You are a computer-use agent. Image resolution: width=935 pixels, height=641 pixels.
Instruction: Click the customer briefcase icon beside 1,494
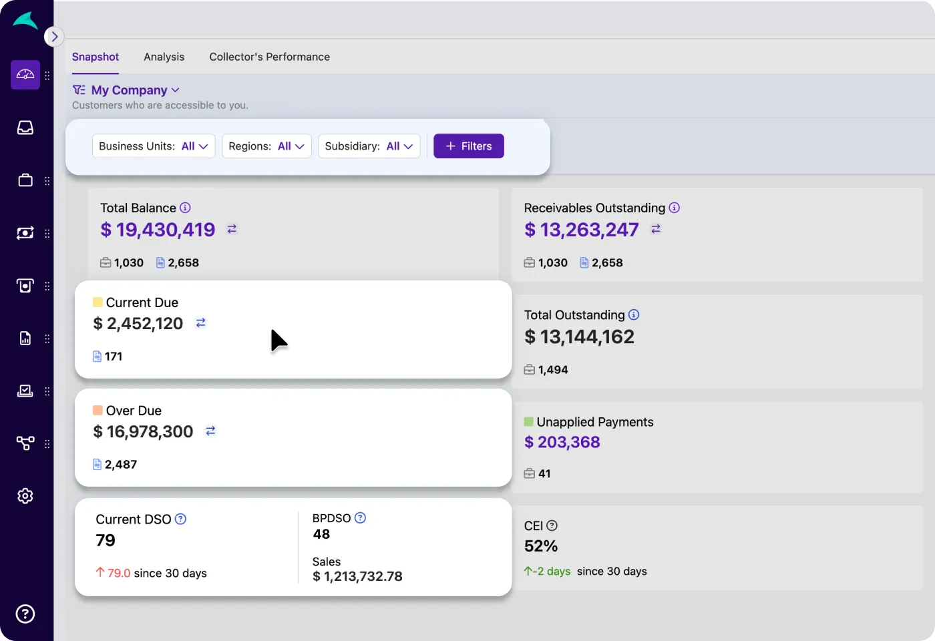tap(530, 370)
